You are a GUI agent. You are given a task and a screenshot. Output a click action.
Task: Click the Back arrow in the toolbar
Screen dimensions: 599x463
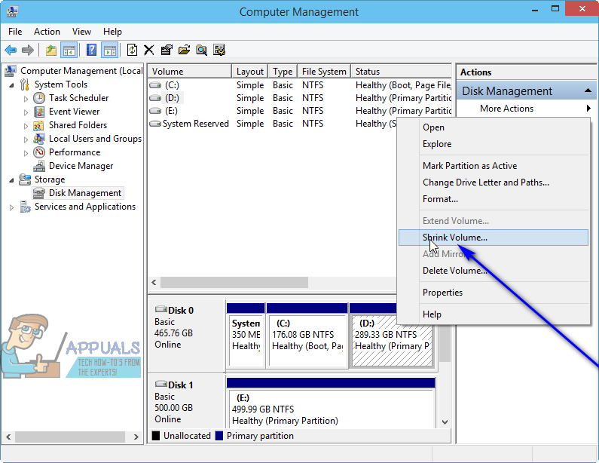click(11, 51)
